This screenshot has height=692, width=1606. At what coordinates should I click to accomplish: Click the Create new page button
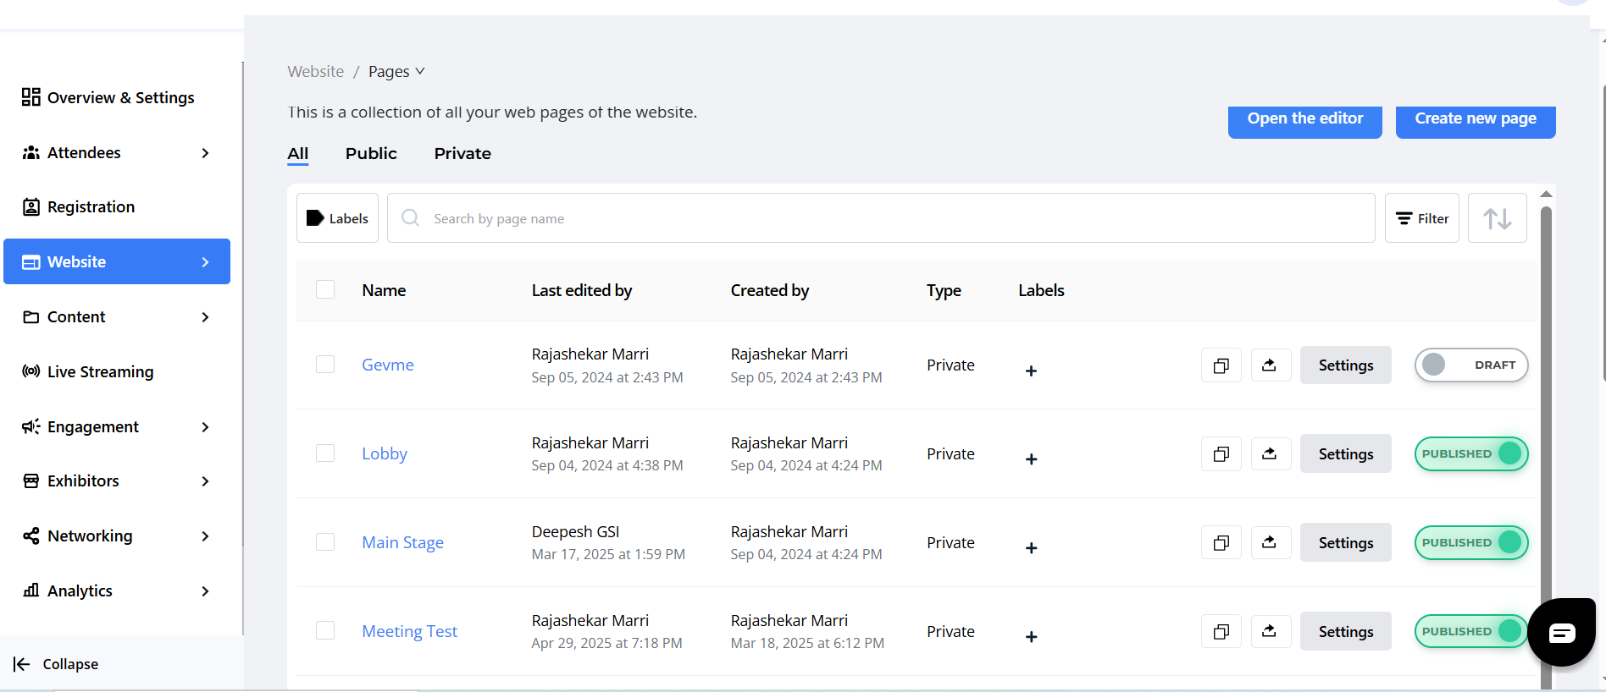click(1476, 121)
